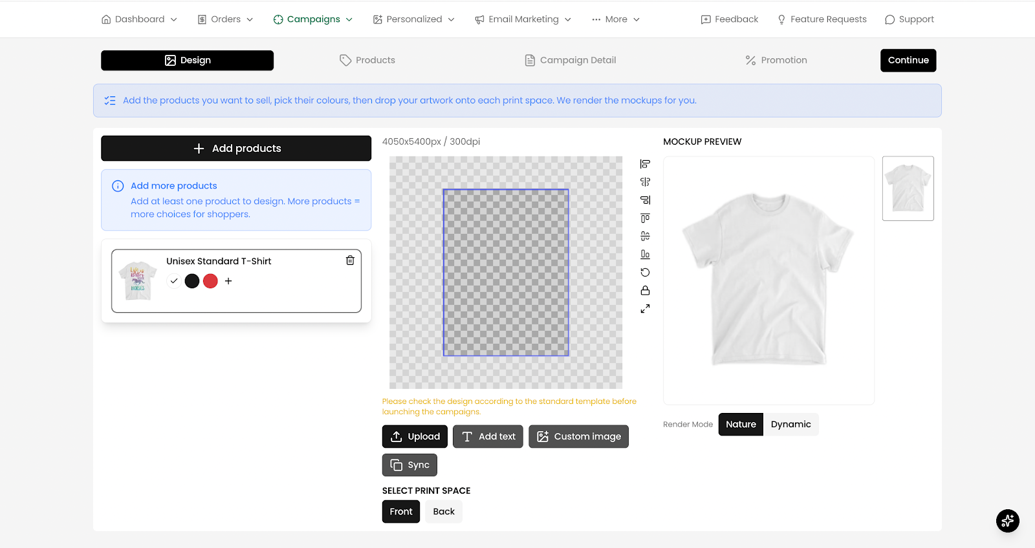Click the expand fullscreen arrows icon
Viewport: 1035px width, 548px height.
645,309
